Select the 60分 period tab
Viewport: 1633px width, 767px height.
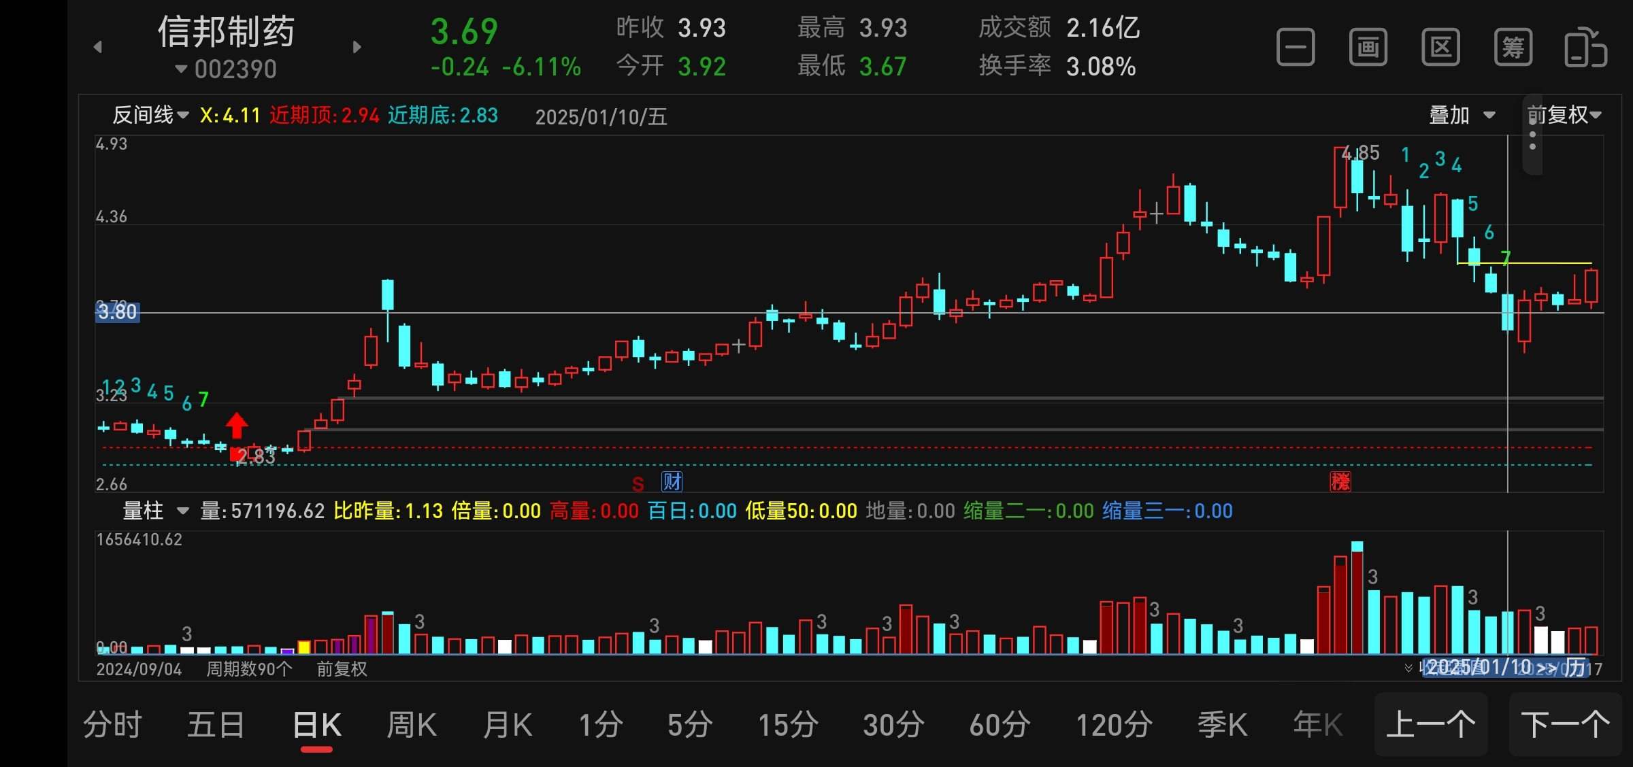tap(1000, 725)
